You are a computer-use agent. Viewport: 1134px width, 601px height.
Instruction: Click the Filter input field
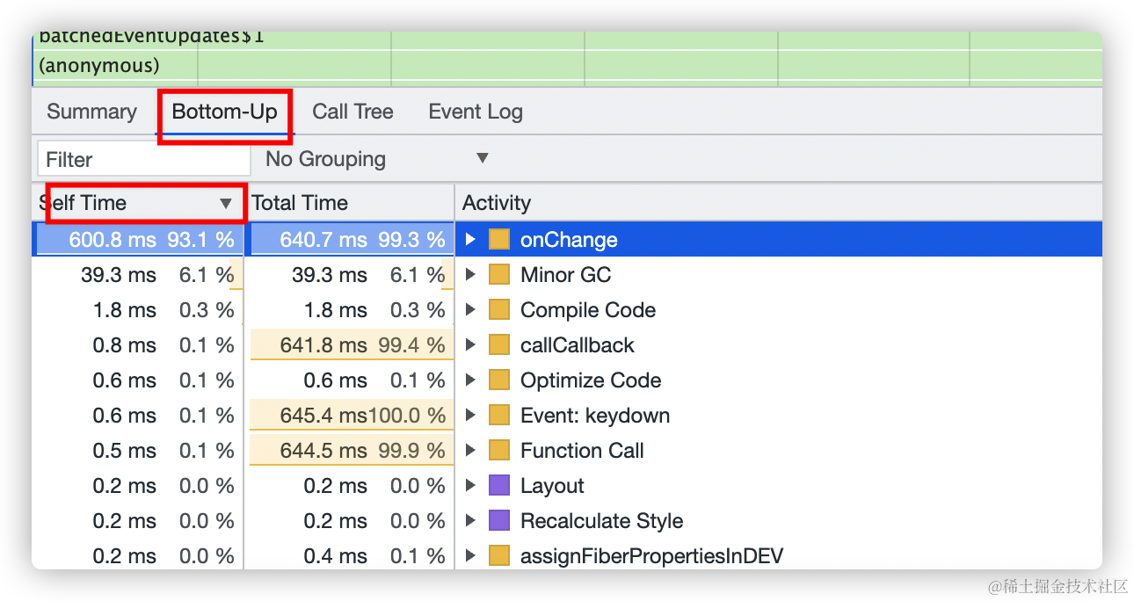pos(144,160)
